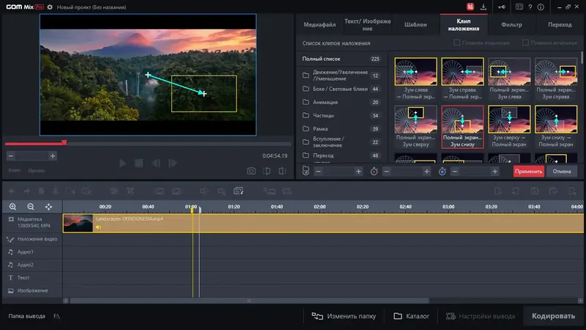This screenshot has width=586, height=330.
Task: Click the license key icon in title bar
Action: [500, 7]
